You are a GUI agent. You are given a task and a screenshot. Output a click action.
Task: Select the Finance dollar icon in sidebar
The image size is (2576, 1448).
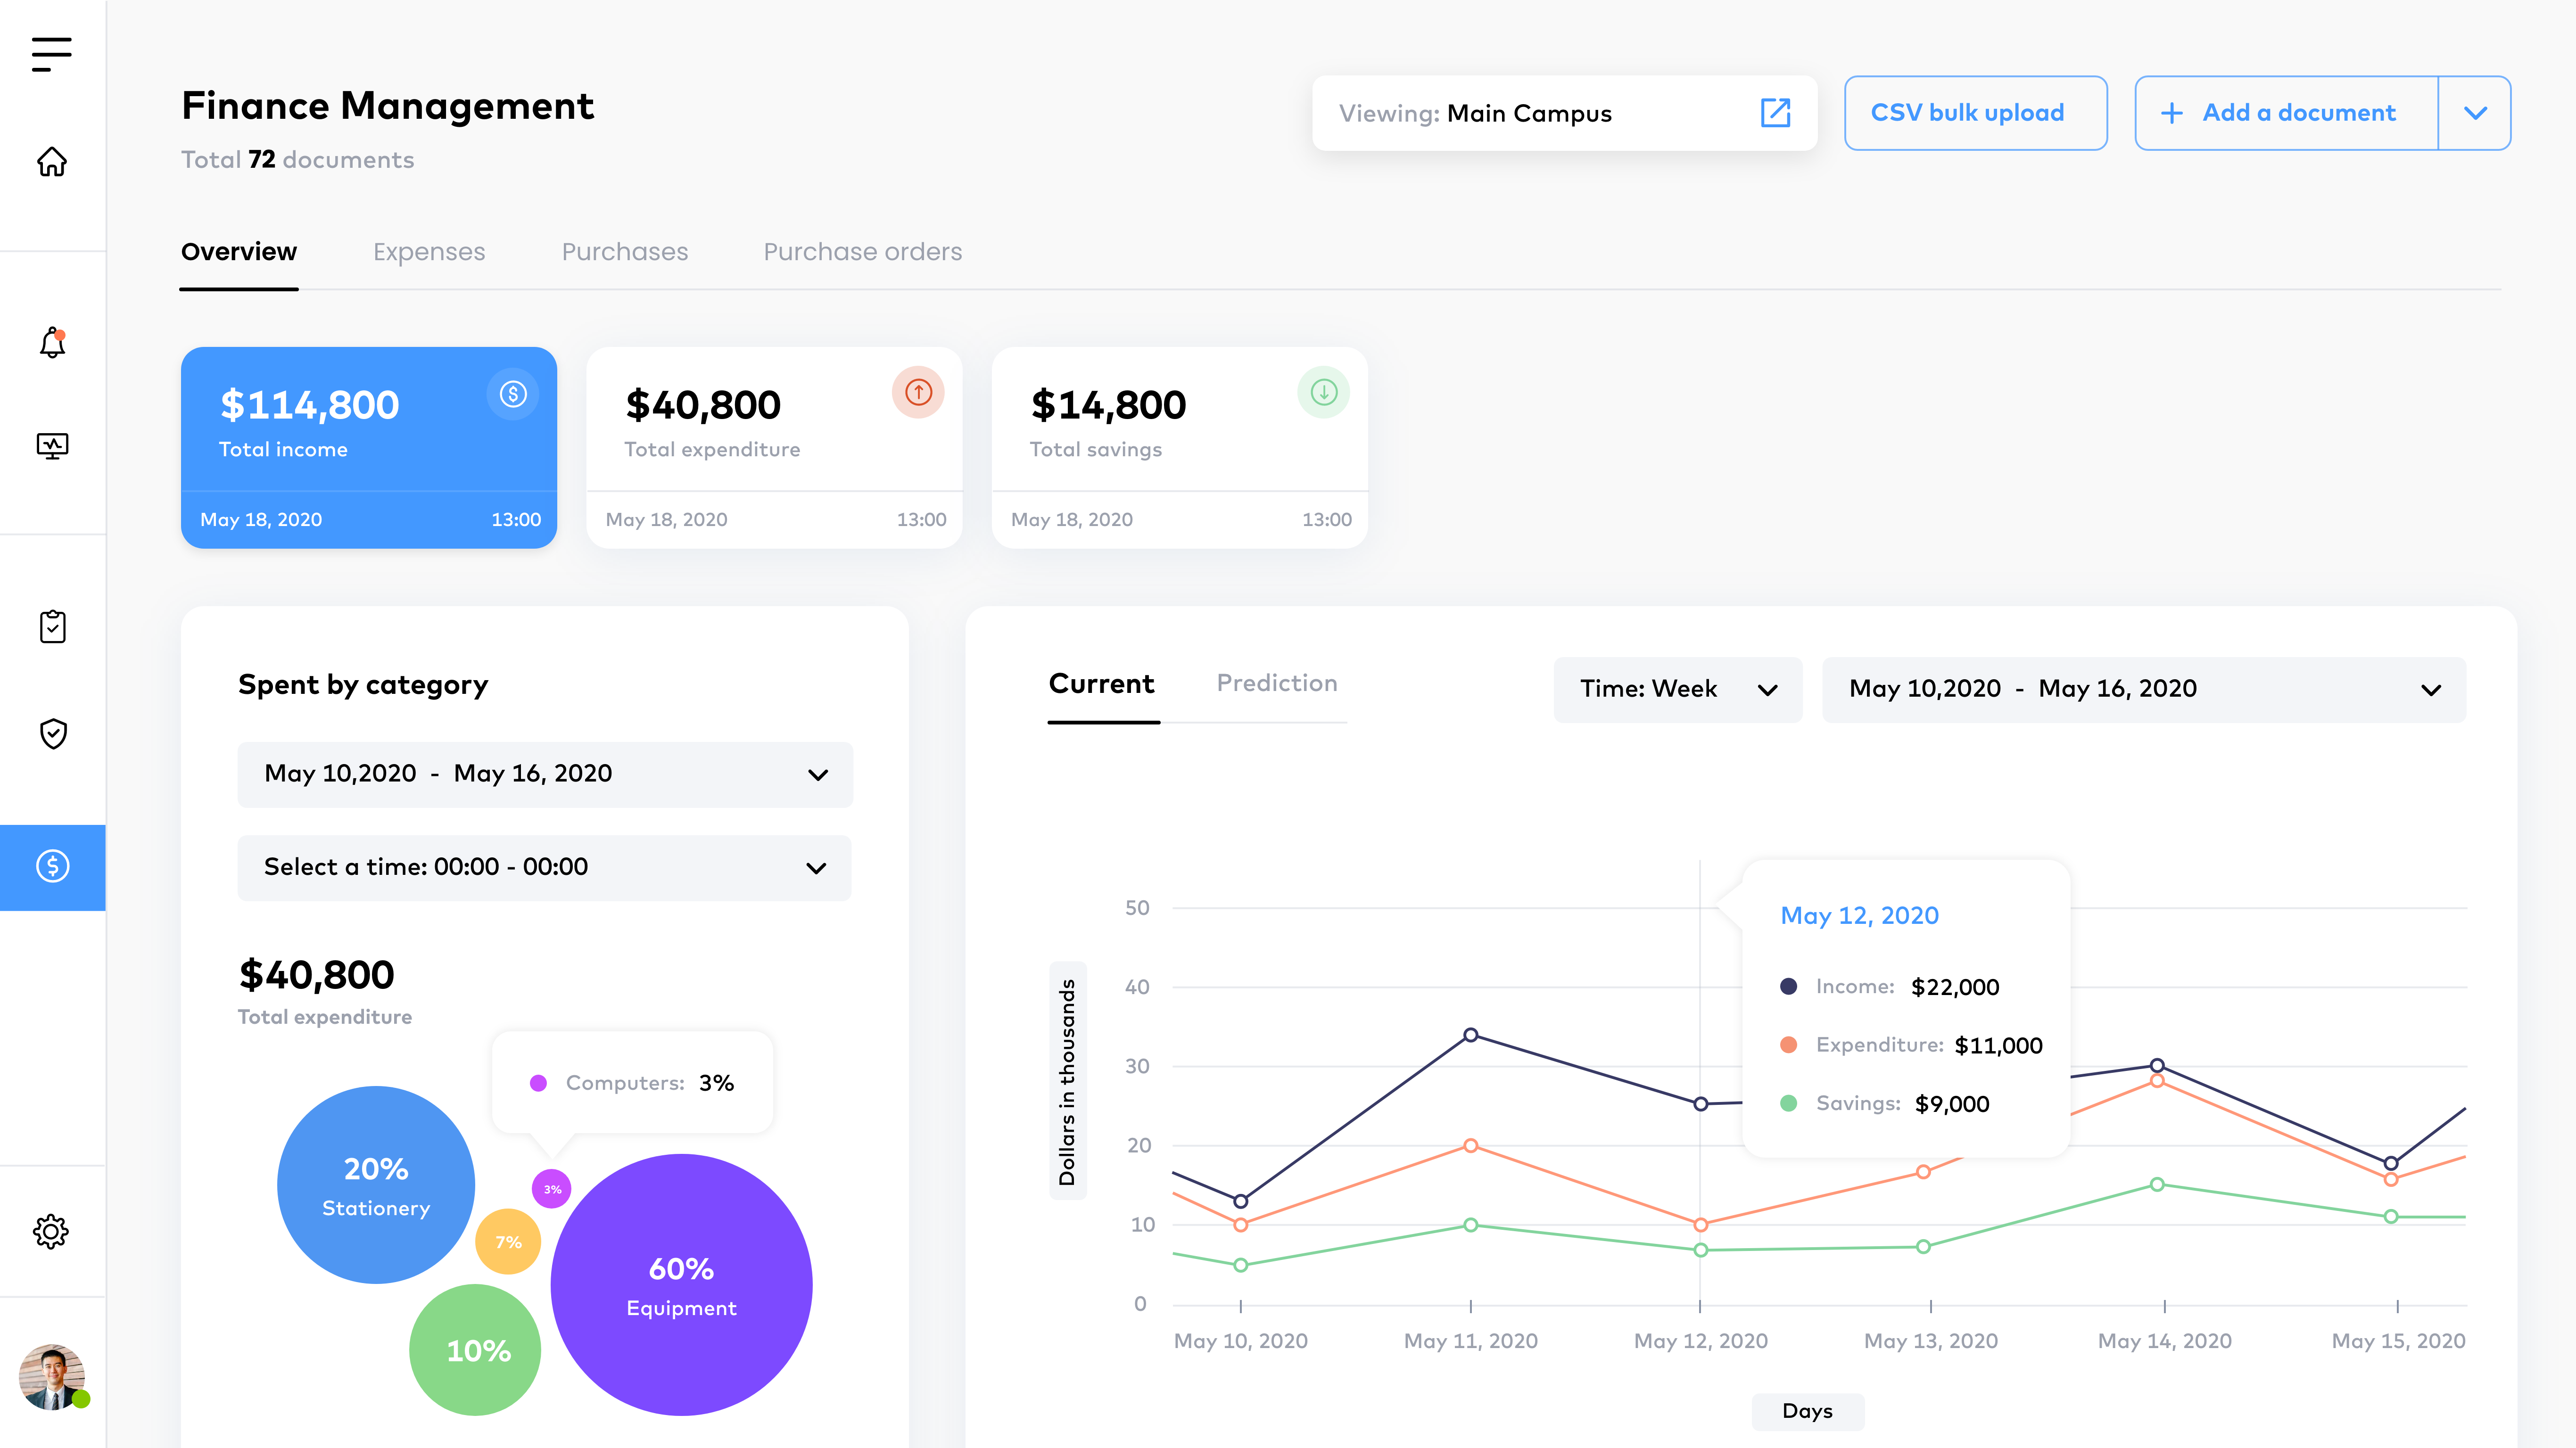(52, 866)
